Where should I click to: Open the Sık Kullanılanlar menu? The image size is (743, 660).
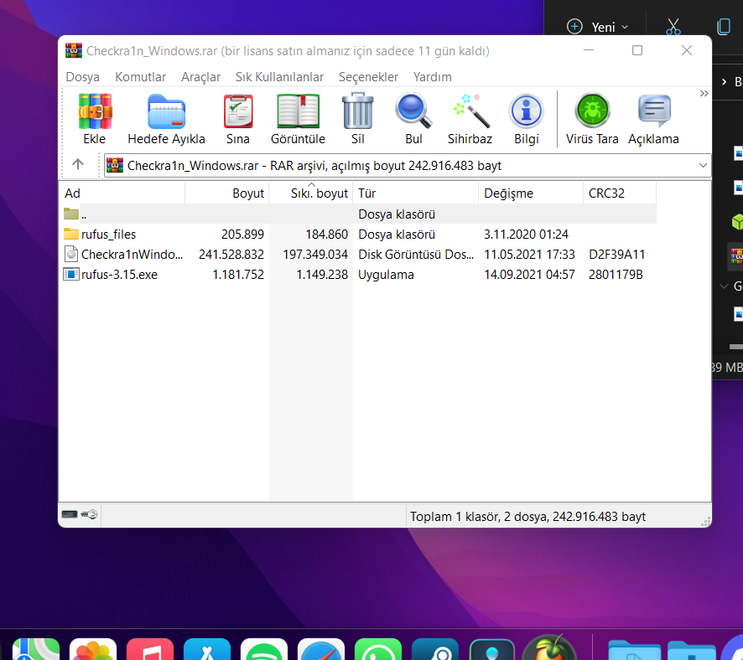click(x=279, y=77)
